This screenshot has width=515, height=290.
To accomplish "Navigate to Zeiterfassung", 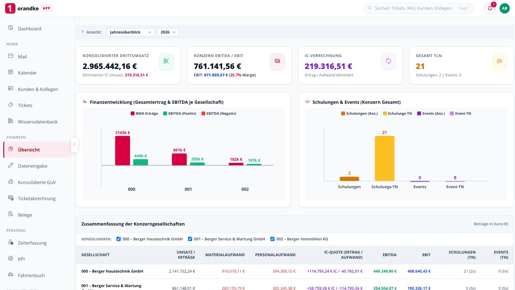I will (x=37, y=243).
